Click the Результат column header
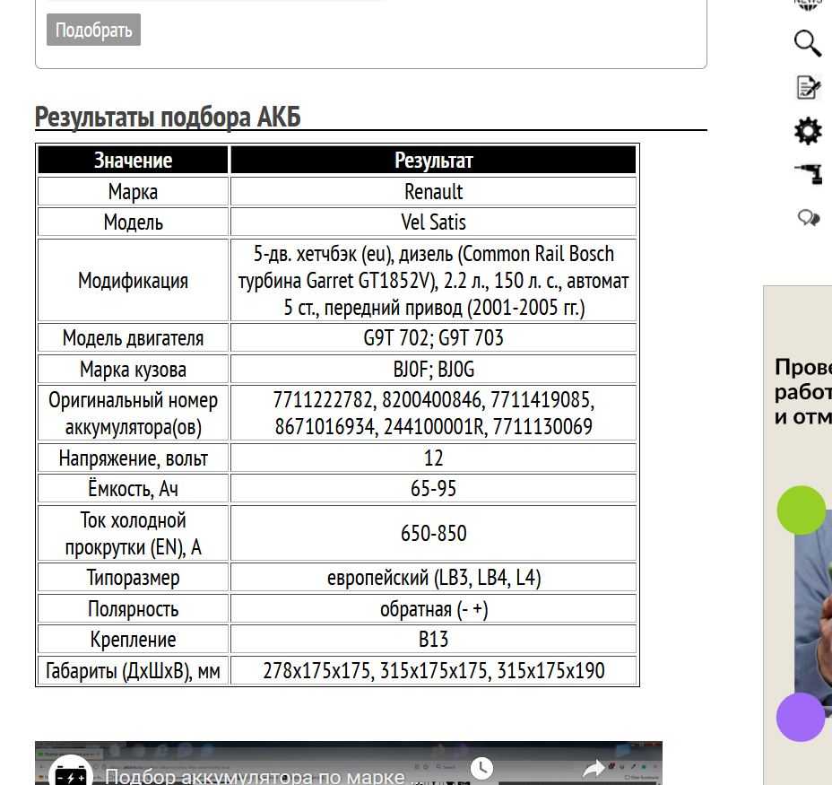The image size is (832, 785). [x=433, y=160]
